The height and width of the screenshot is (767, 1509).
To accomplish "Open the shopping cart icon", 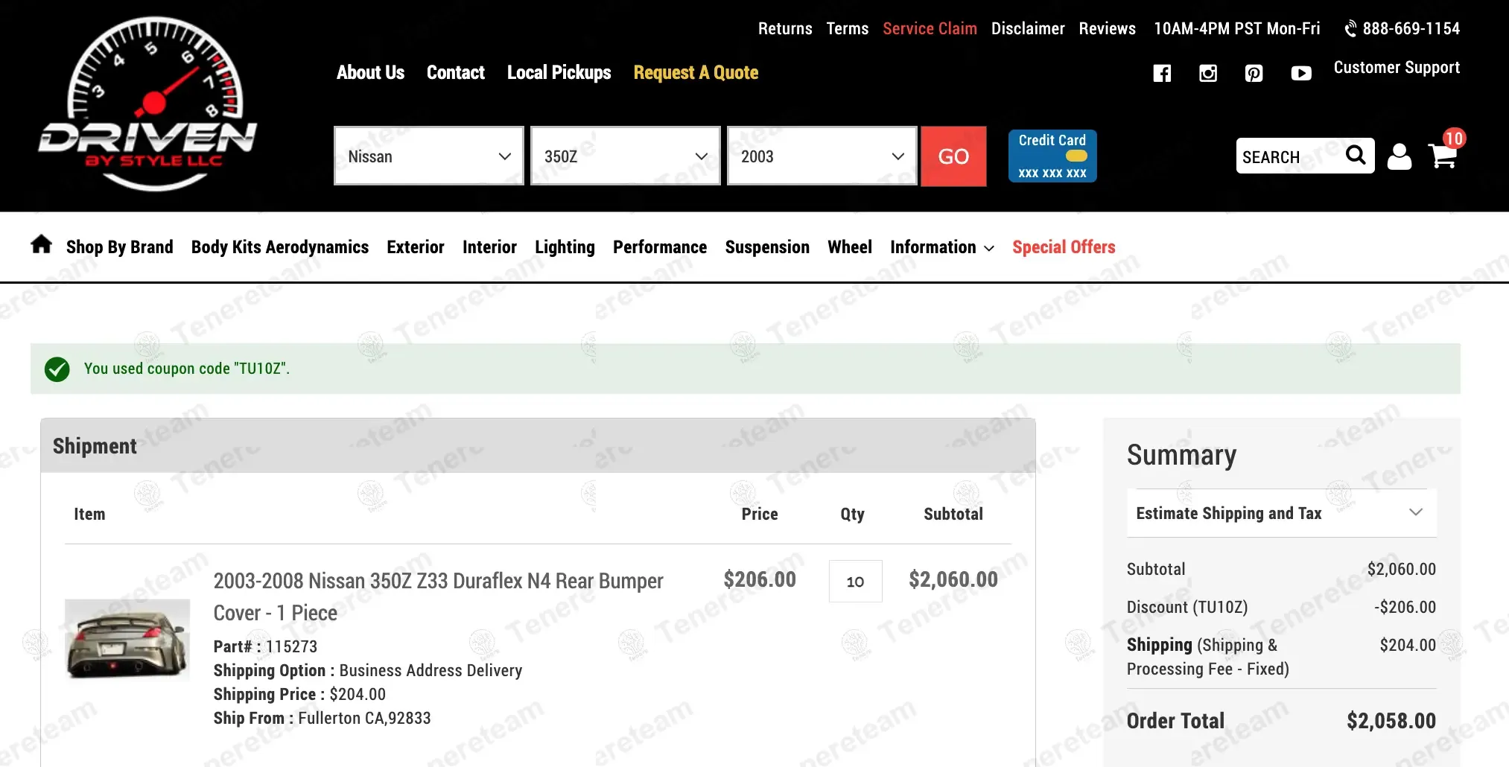I will 1443,156.
